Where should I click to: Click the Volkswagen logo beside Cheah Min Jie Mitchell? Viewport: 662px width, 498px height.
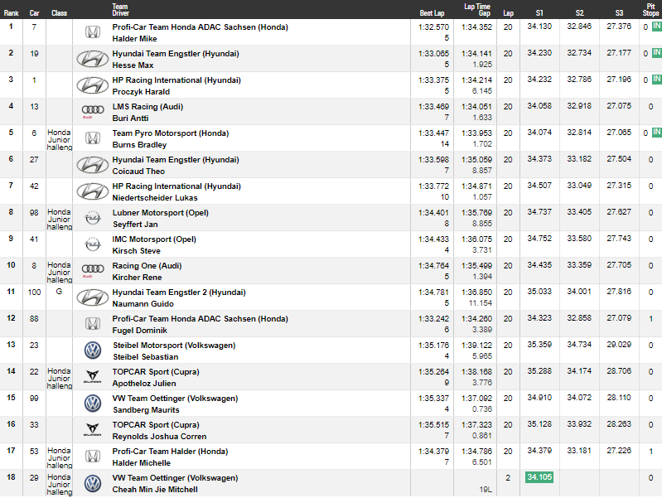(x=93, y=483)
